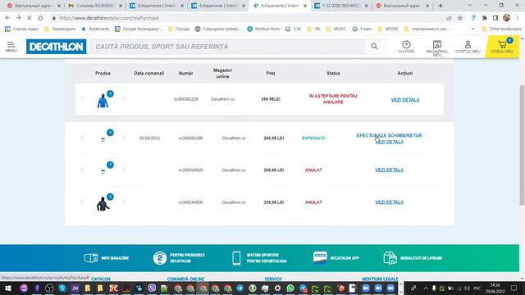The image size is (525, 295).
Task: Next product arrow in EXPEDIATĂ order row
Action: click(124, 137)
